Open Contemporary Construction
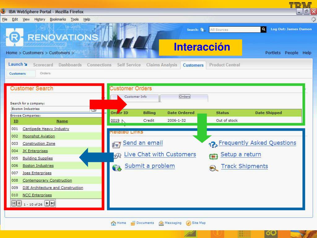Screen dimensions: 317x238 47,180
